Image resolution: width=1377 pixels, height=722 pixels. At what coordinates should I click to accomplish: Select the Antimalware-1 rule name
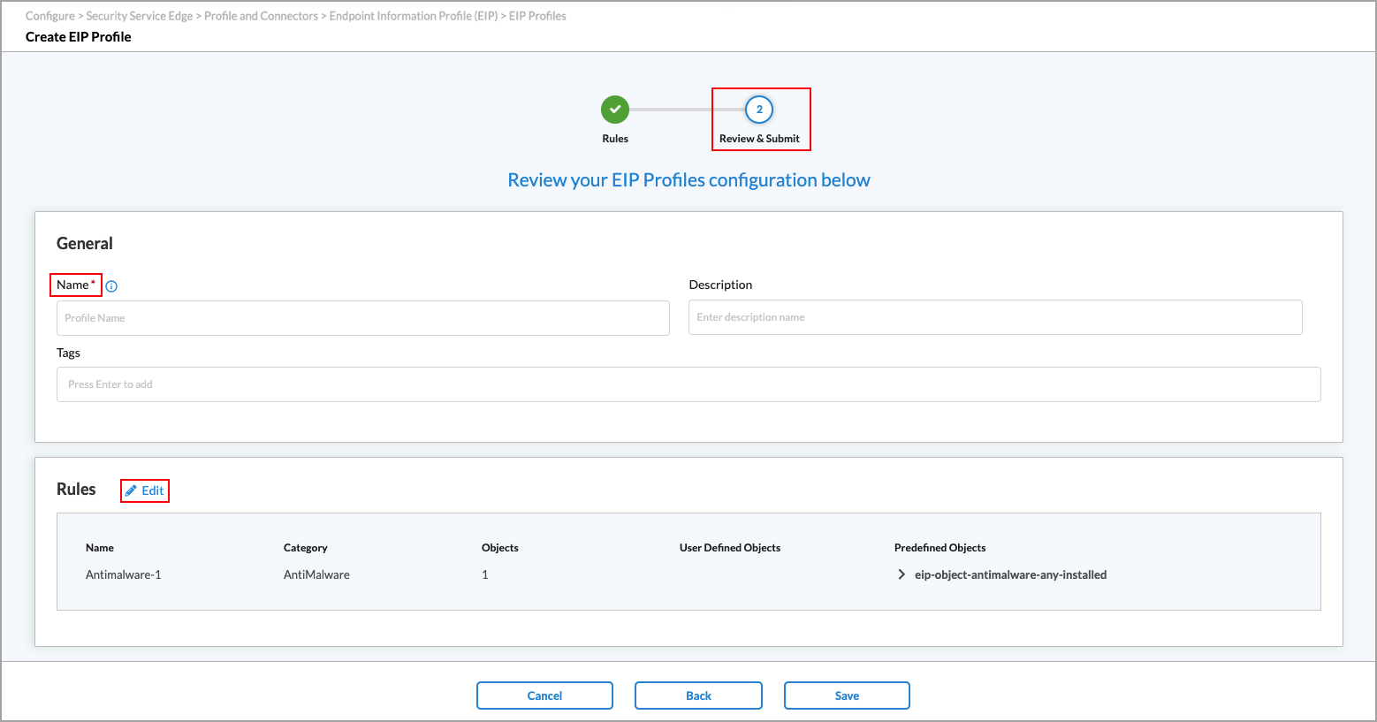124,574
